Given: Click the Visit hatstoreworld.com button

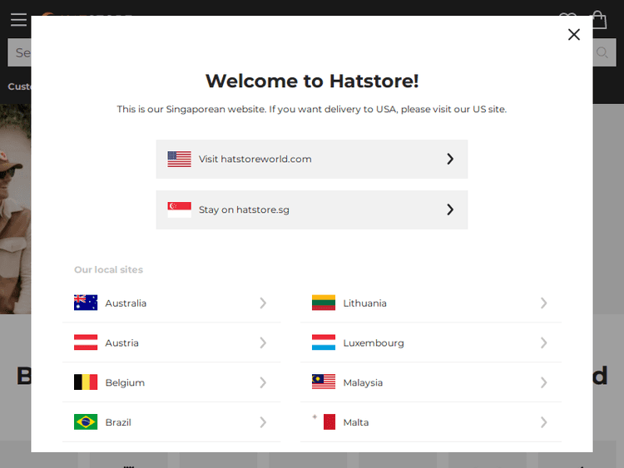Looking at the screenshot, I should point(312,159).
